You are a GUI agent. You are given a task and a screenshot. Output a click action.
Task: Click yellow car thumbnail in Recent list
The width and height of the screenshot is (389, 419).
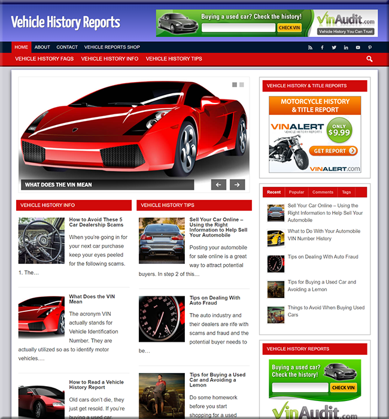(276, 238)
